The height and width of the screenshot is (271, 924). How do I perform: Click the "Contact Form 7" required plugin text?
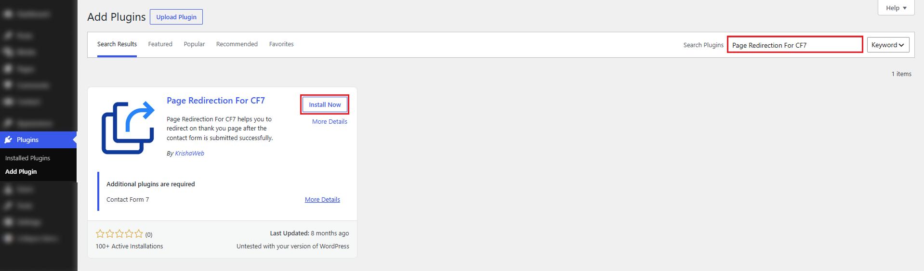[x=128, y=200]
